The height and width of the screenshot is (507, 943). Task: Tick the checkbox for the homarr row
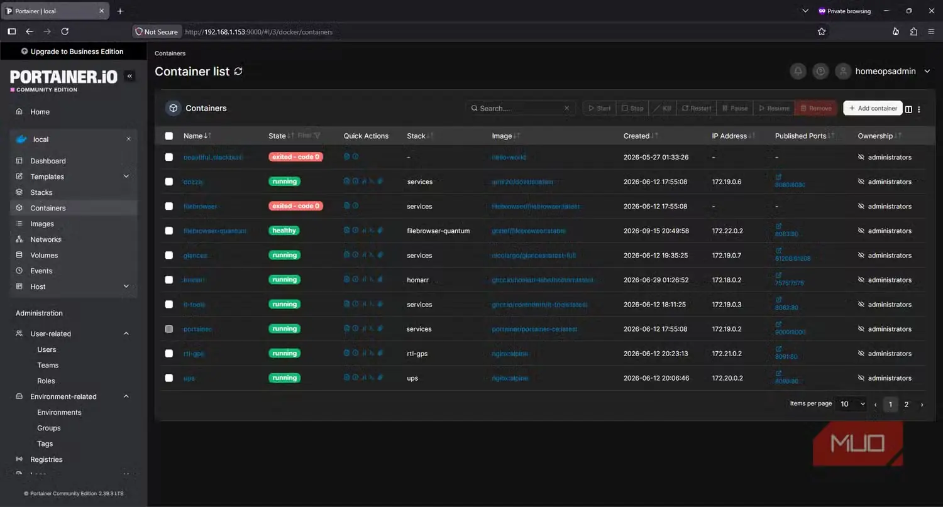coord(168,280)
